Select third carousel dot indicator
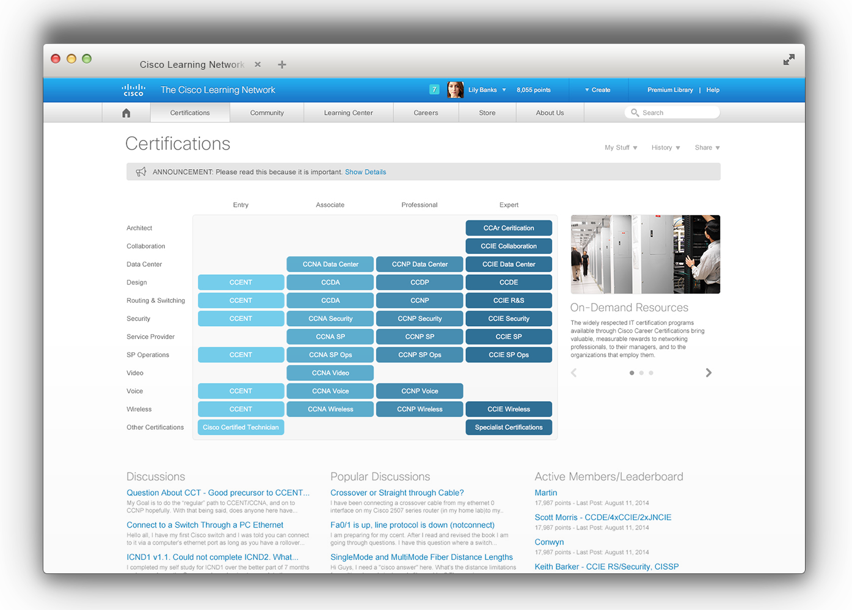The width and height of the screenshot is (852, 610). 651,372
